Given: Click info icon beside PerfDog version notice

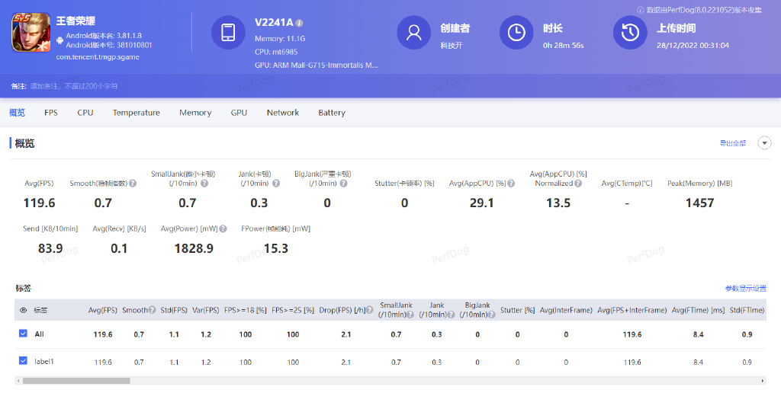Looking at the screenshot, I should pyautogui.click(x=641, y=10).
